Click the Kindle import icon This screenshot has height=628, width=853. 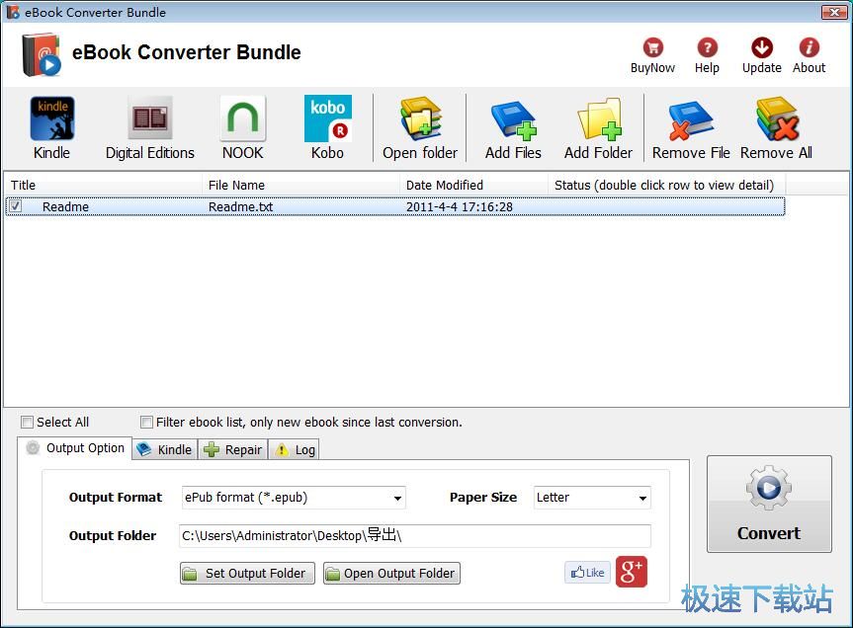(x=52, y=118)
